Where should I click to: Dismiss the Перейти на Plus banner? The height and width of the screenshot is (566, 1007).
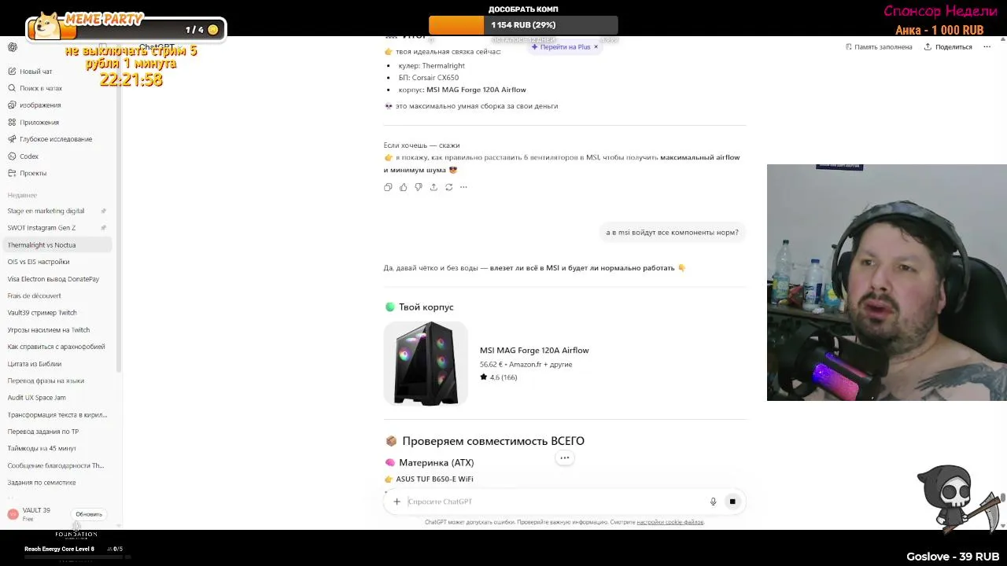[x=596, y=47]
